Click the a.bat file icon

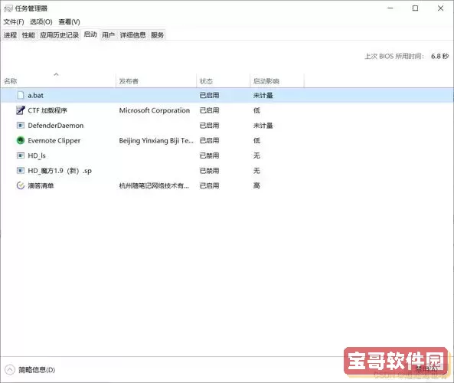coord(21,95)
